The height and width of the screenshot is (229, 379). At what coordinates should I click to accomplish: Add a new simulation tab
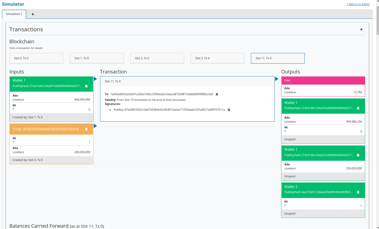click(x=33, y=14)
